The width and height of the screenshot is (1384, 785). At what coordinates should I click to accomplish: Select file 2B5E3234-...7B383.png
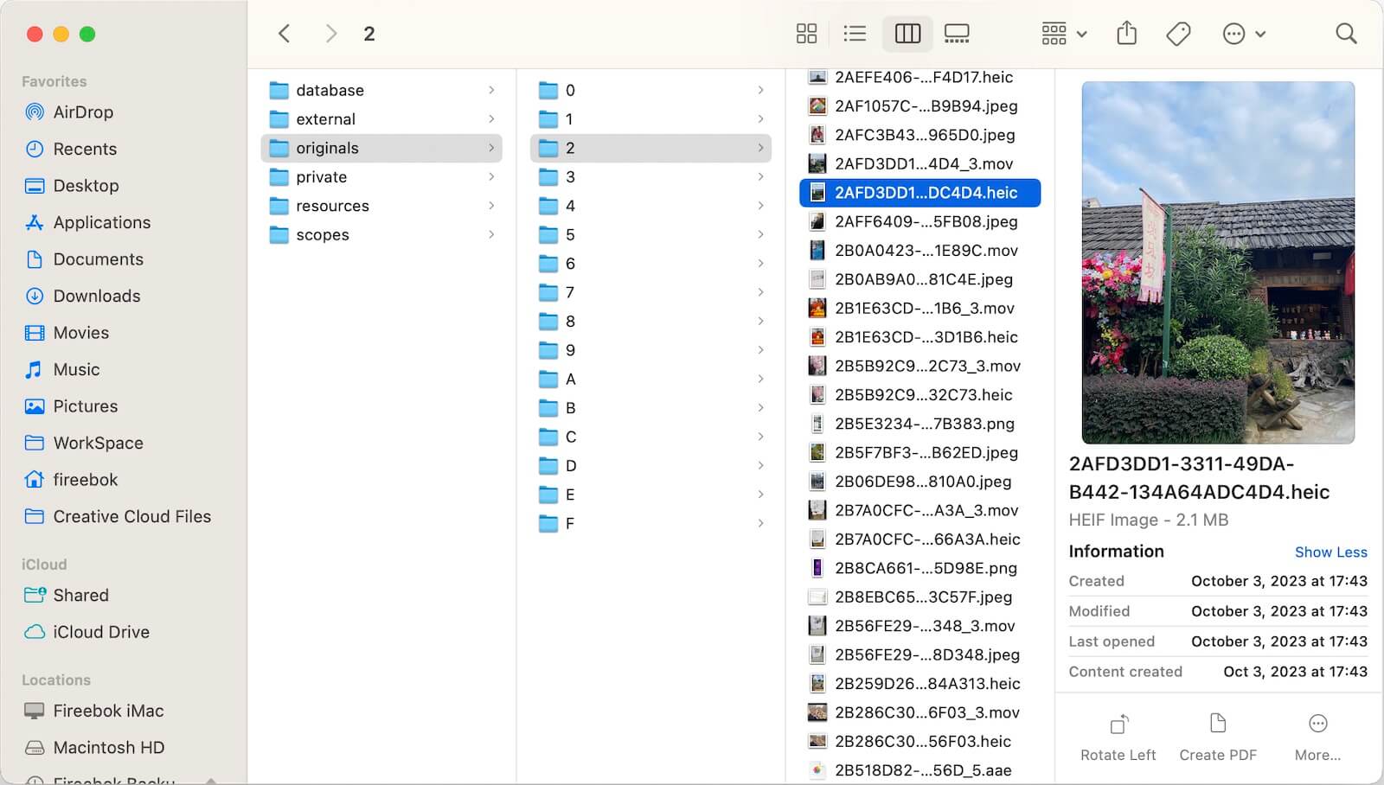919,424
